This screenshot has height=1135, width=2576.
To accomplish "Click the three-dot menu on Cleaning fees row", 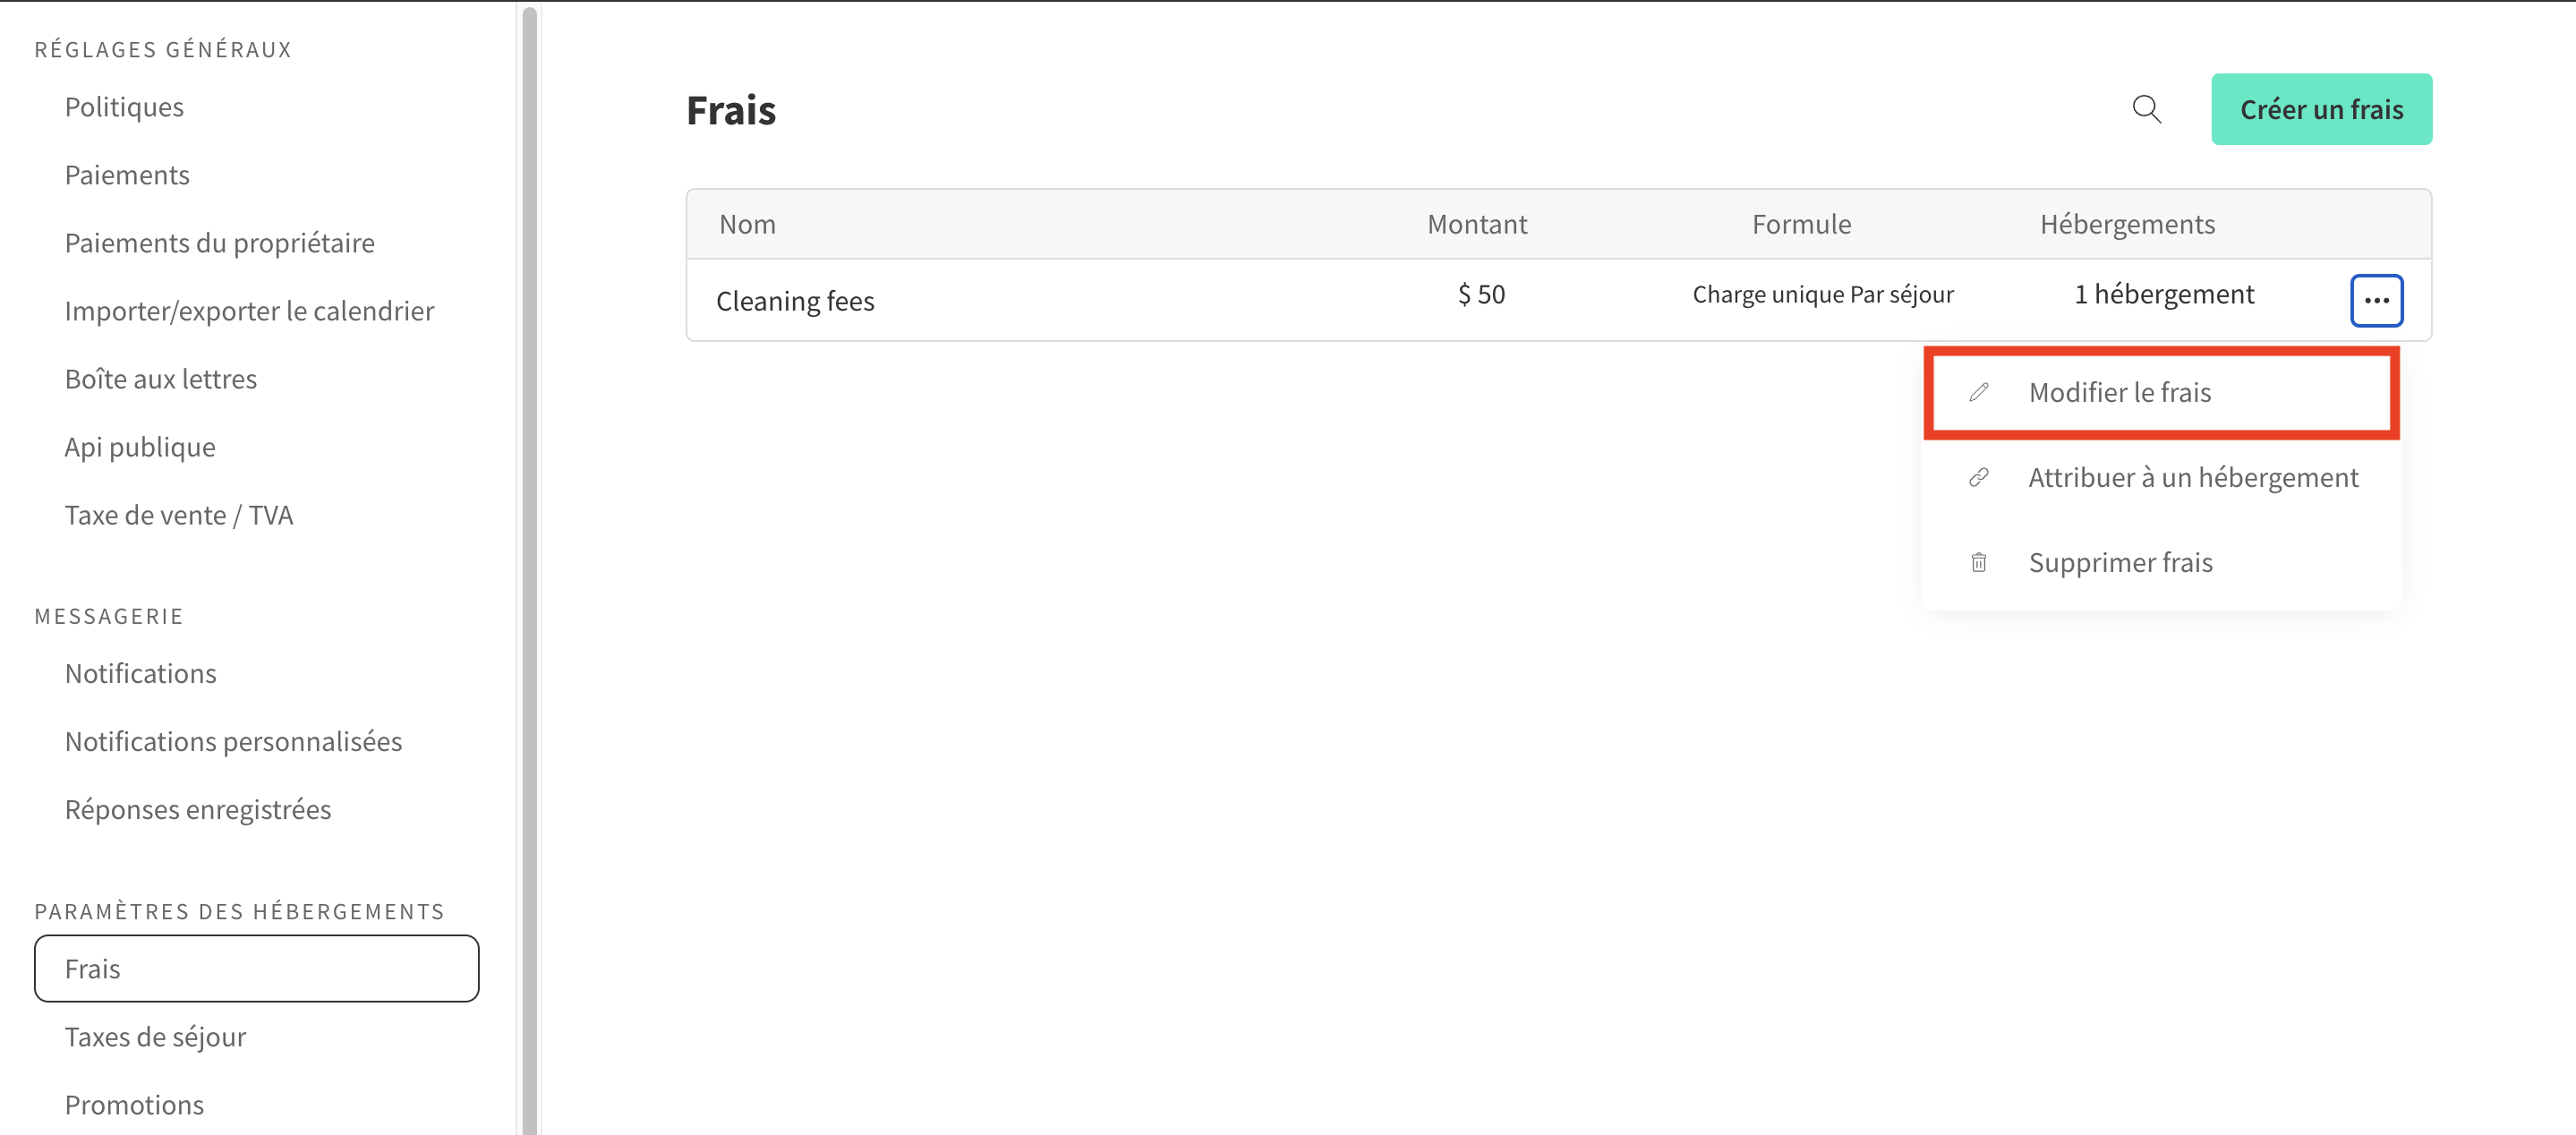I will (2377, 299).
